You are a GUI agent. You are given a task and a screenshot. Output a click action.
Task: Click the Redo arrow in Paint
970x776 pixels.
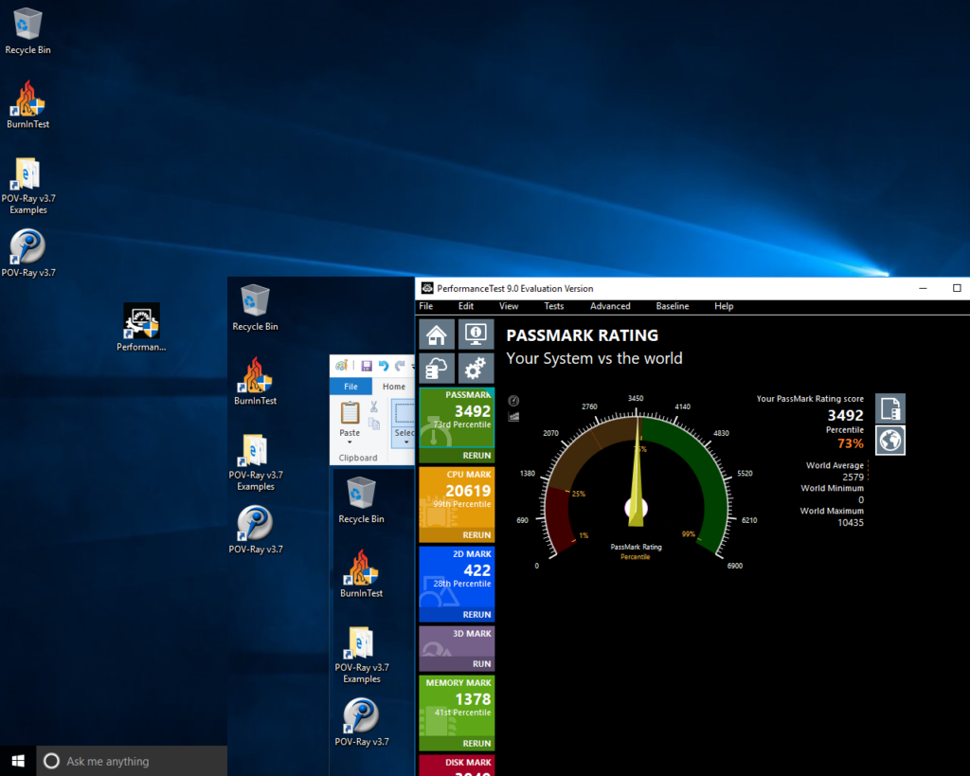(401, 366)
